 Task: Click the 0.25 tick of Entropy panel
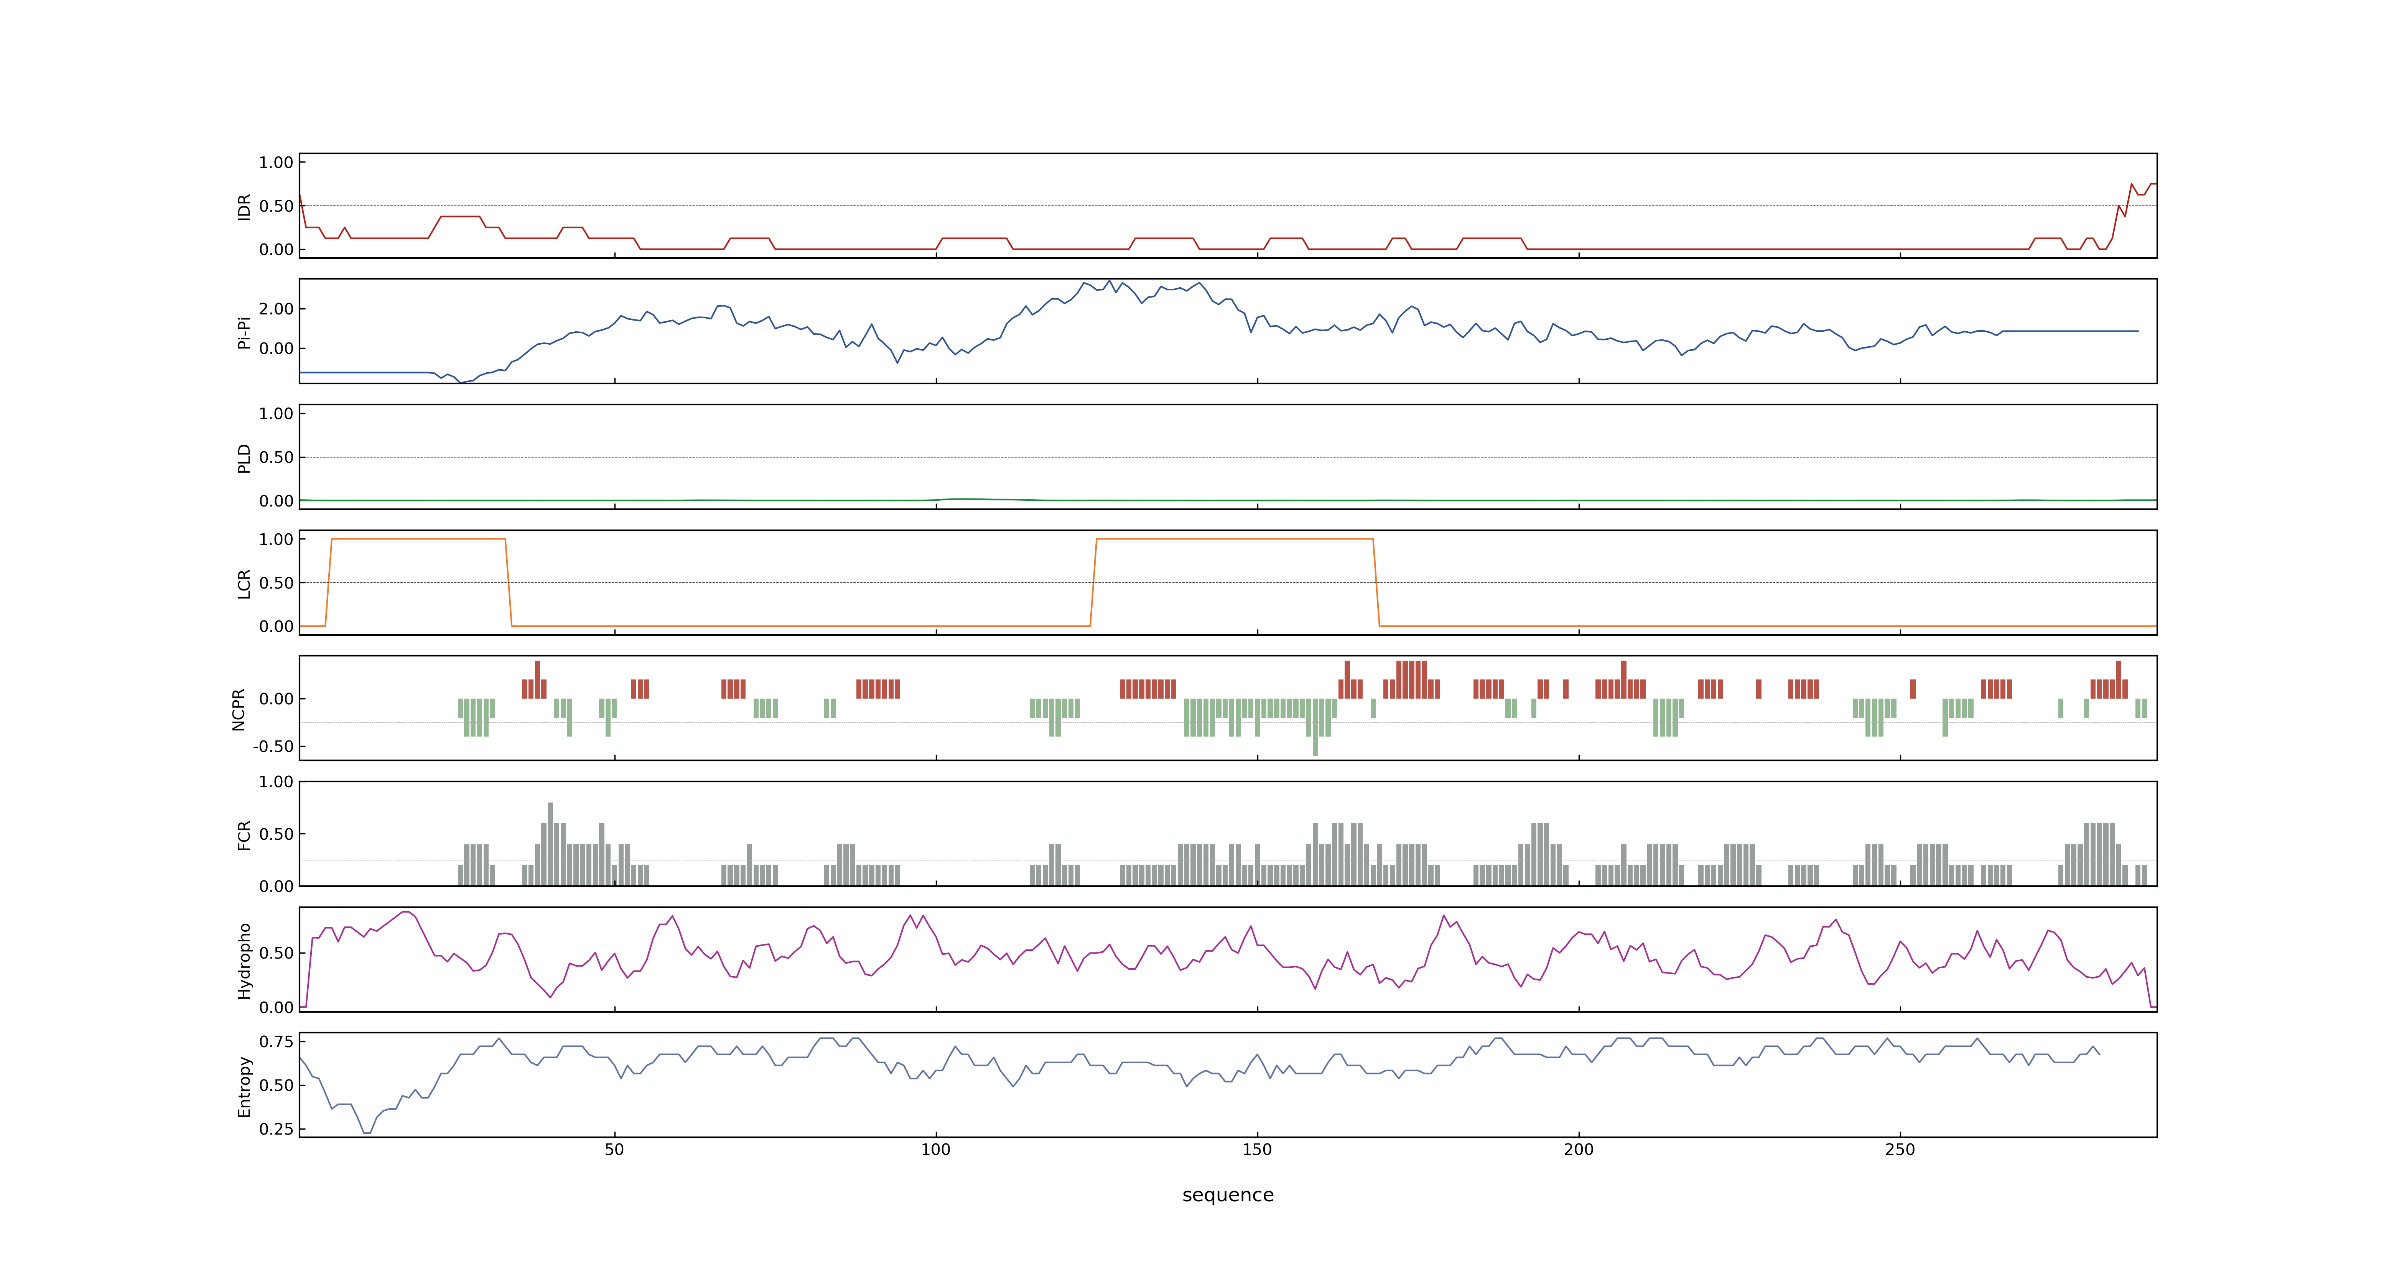click(277, 1129)
